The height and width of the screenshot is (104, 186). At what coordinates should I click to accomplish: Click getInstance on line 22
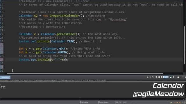click(x=66, y=34)
